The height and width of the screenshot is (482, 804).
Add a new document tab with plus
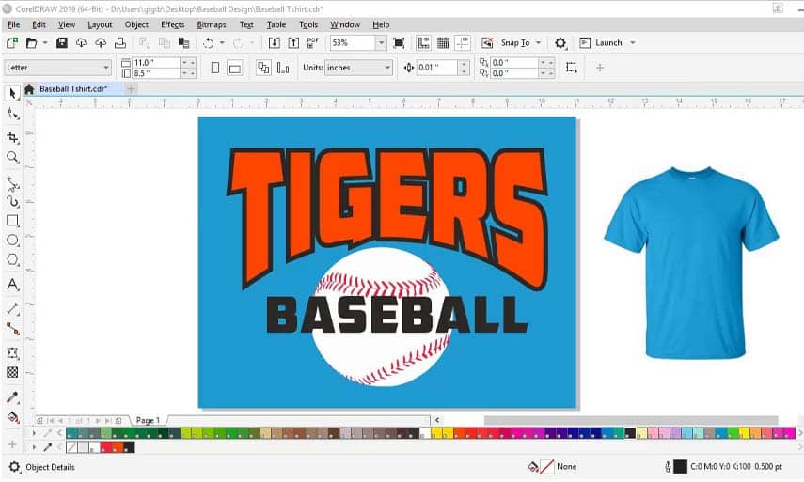coord(131,89)
